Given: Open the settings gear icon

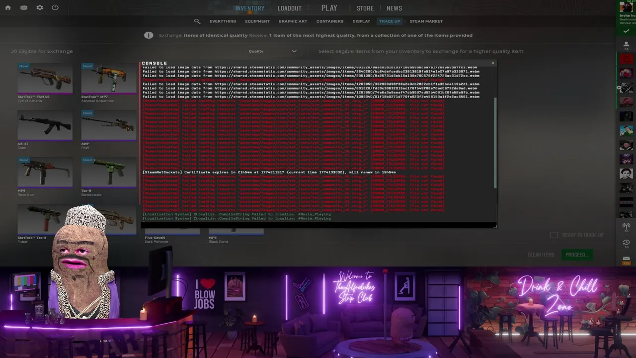Looking at the screenshot, I should (x=40, y=7).
